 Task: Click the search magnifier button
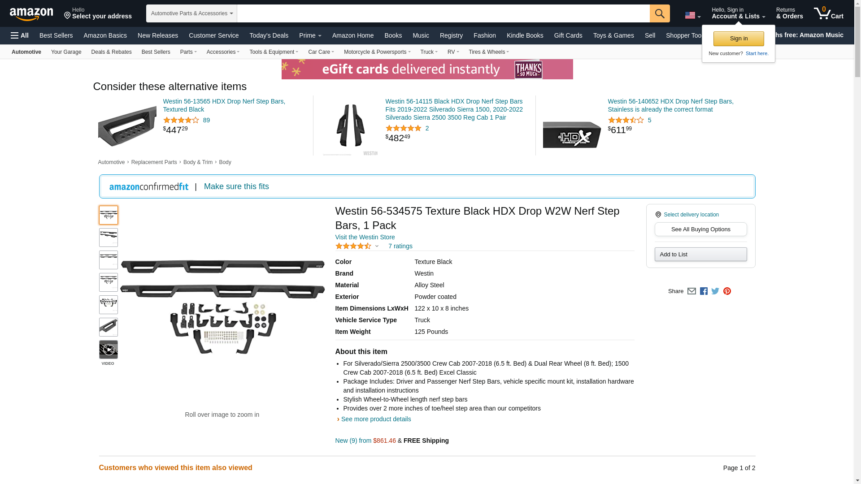coord(660,13)
